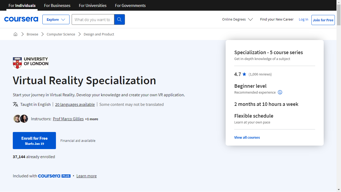The image size is (341, 192).
Task: Click Learn more about Coursera Plus
Action: point(87,176)
